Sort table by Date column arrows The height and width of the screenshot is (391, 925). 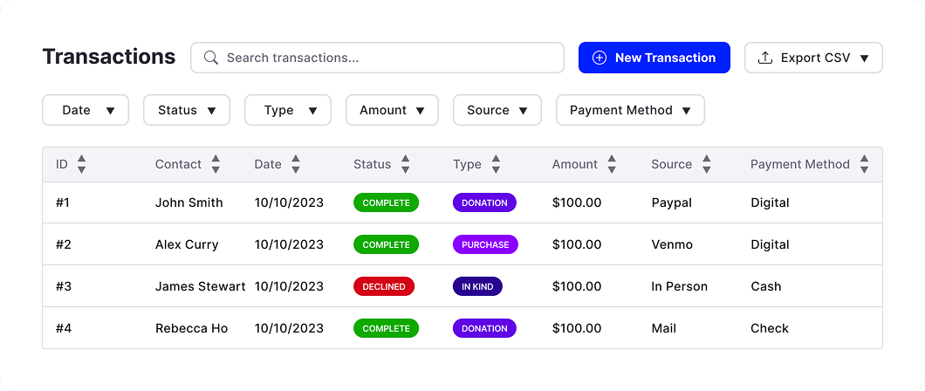(296, 164)
